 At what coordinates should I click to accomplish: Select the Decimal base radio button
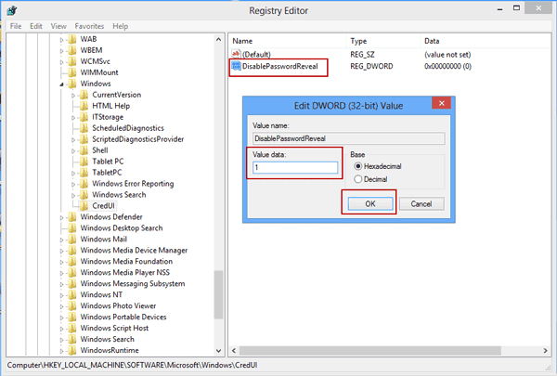(x=357, y=179)
